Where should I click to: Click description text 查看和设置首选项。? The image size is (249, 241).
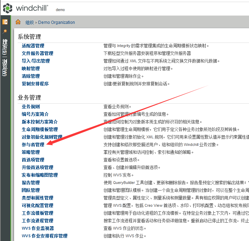[121, 160]
